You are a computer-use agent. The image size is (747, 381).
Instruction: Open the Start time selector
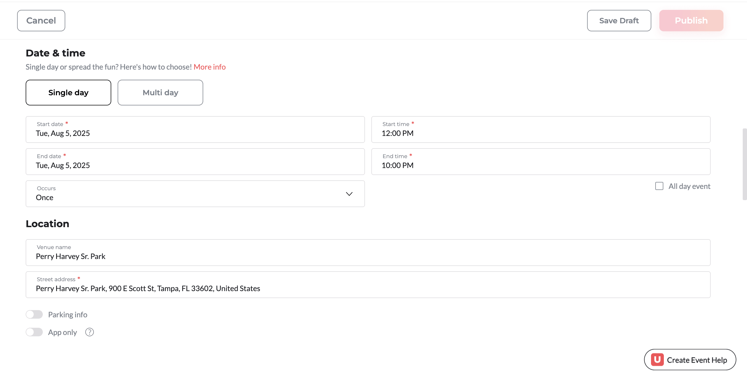click(541, 129)
